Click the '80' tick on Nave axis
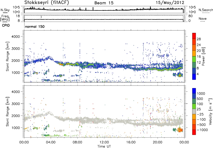 tap(190, 16)
